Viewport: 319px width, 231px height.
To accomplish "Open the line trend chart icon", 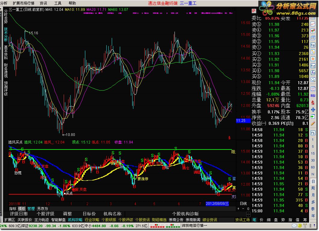I will click(x=313, y=24).
